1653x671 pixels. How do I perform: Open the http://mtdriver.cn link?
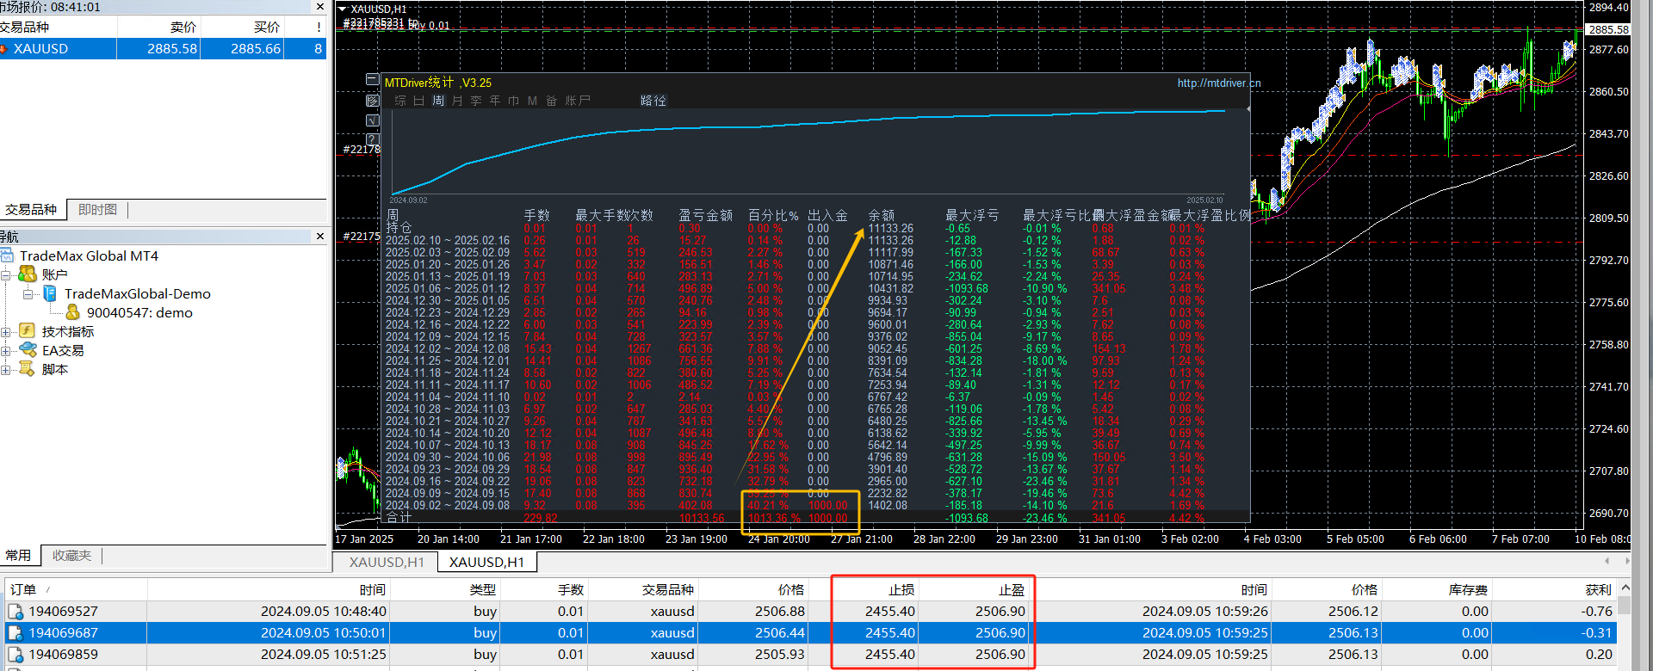pyautogui.click(x=1219, y=83)
